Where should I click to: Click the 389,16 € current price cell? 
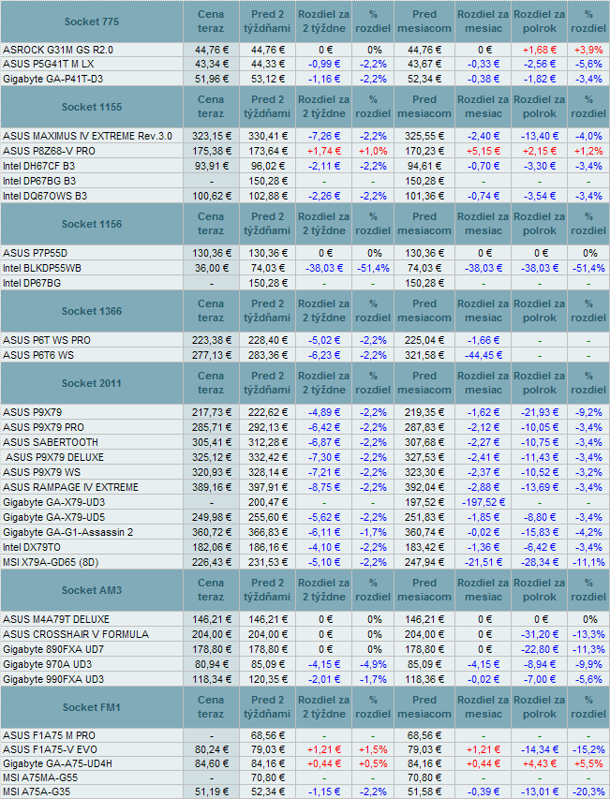[x=212, y=488]
